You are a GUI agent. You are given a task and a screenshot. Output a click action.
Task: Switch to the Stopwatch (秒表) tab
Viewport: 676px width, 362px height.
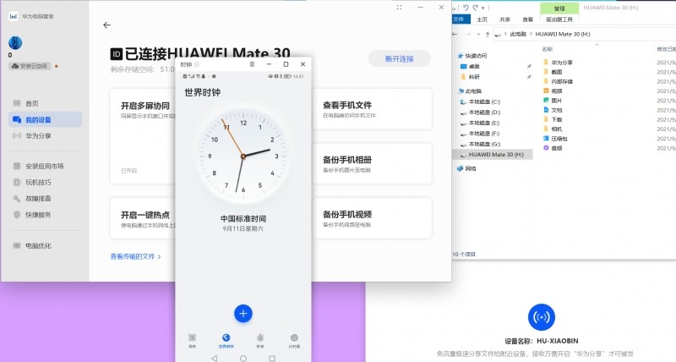[260, 339]
